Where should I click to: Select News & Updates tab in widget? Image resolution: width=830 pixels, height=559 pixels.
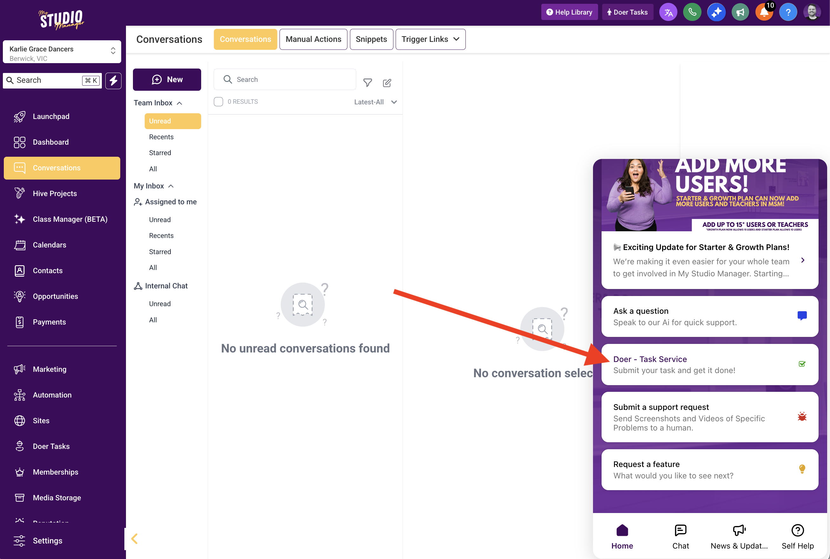click(x=739, y=537)
